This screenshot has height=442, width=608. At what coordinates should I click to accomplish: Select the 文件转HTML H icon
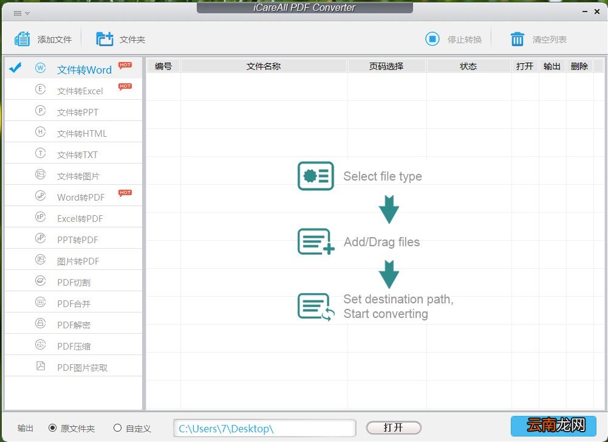(40, 132)
